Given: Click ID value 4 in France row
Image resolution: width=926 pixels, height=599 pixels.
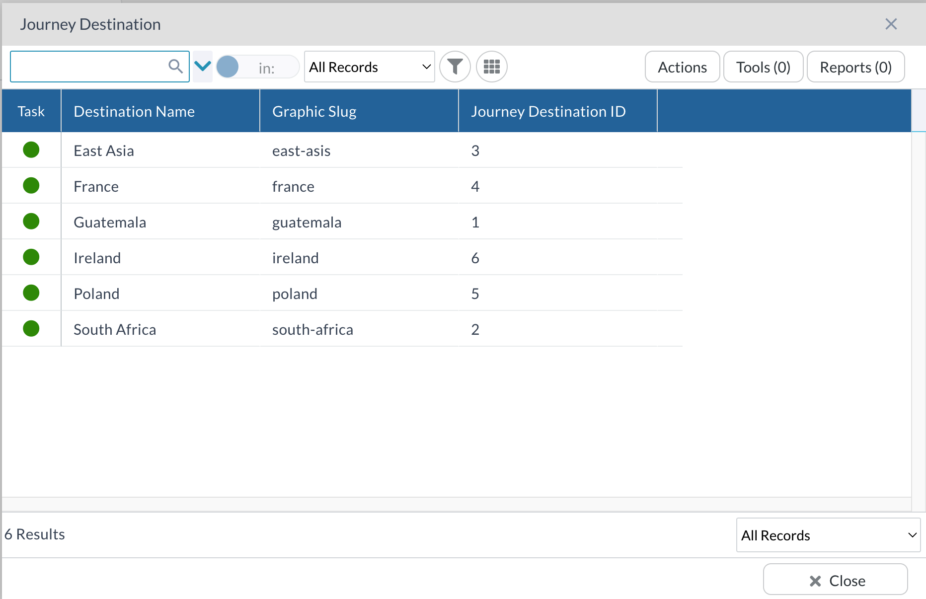Looking at the screenshot, I should tap(475, 186).
